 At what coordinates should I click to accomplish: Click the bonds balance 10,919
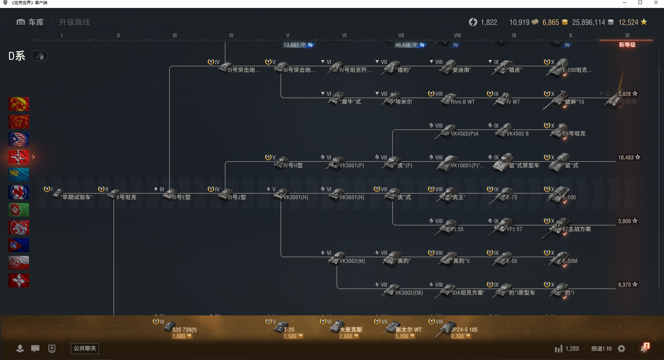click(x=524, y=22)
